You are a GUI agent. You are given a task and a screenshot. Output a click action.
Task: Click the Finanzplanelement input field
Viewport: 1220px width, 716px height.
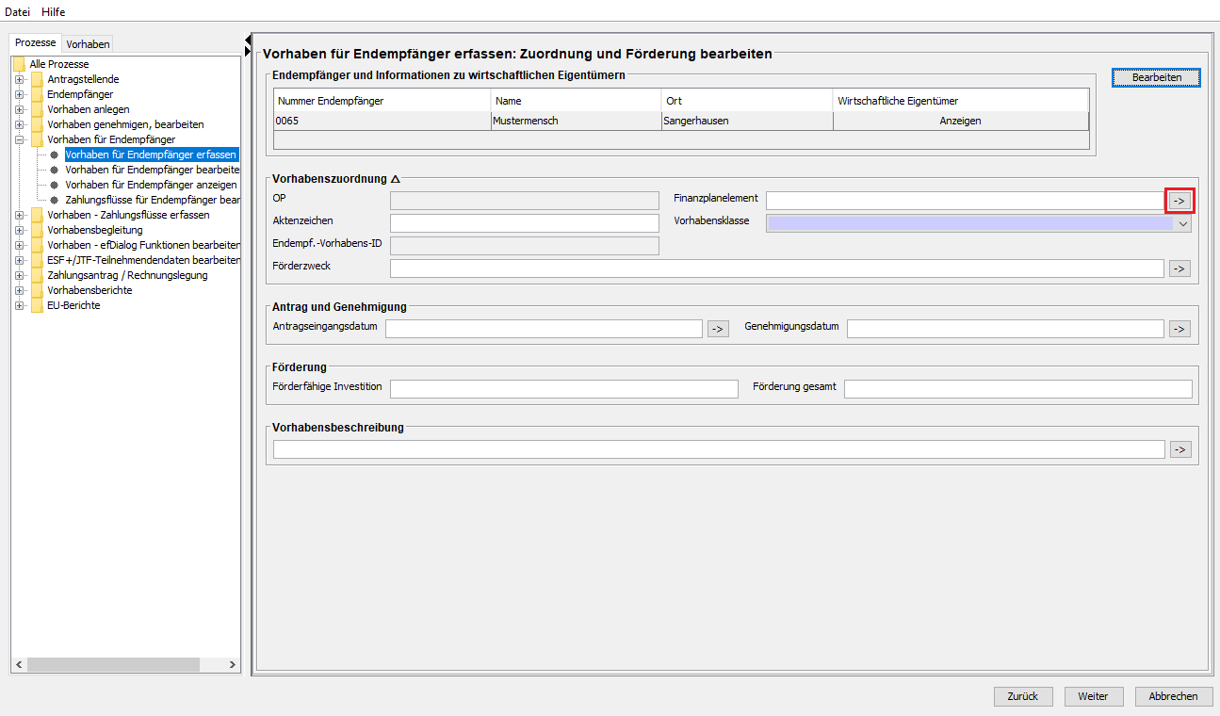(966, 201)
